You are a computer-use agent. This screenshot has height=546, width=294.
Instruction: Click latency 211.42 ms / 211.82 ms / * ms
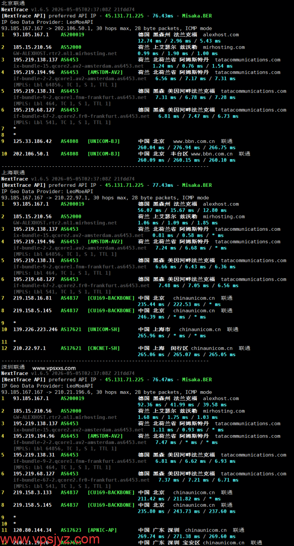tap(179, 499)
